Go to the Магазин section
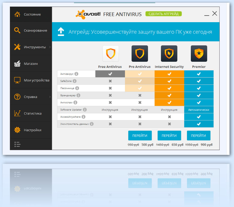The width and height of the screenshot is (234, 207). coord(31,64)
